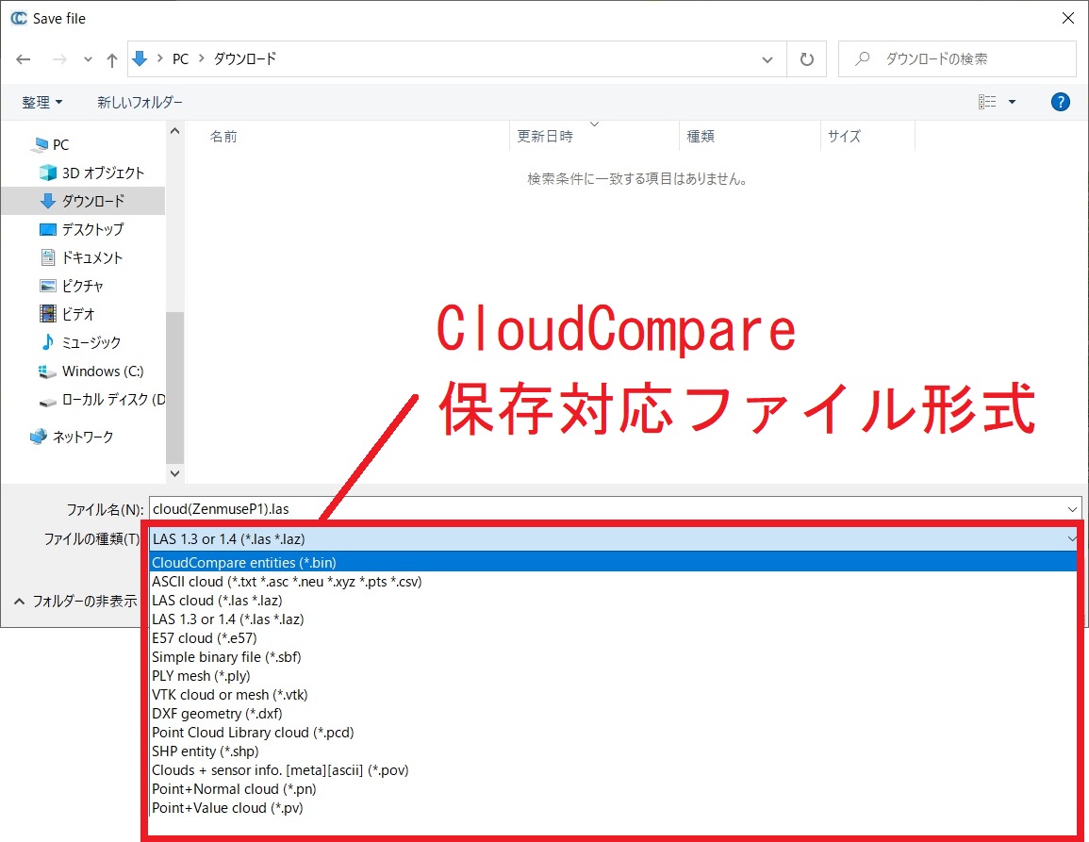
Task: Select ダウンロード in the sidebar
Action: click(83, 201)
